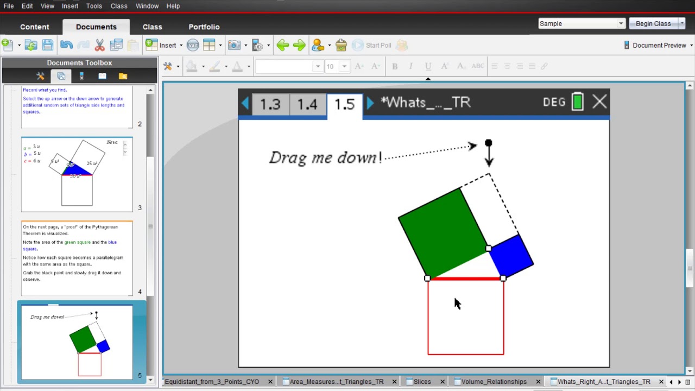Click the Page Layout icon

tap(209, 45)
